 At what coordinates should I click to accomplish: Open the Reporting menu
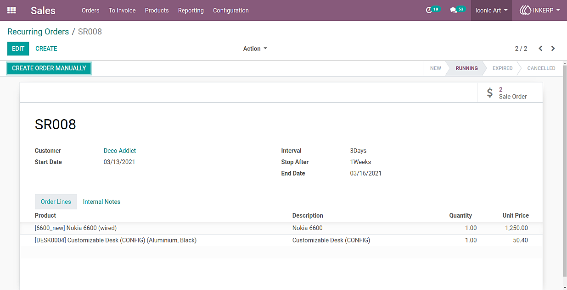(191, 10)
